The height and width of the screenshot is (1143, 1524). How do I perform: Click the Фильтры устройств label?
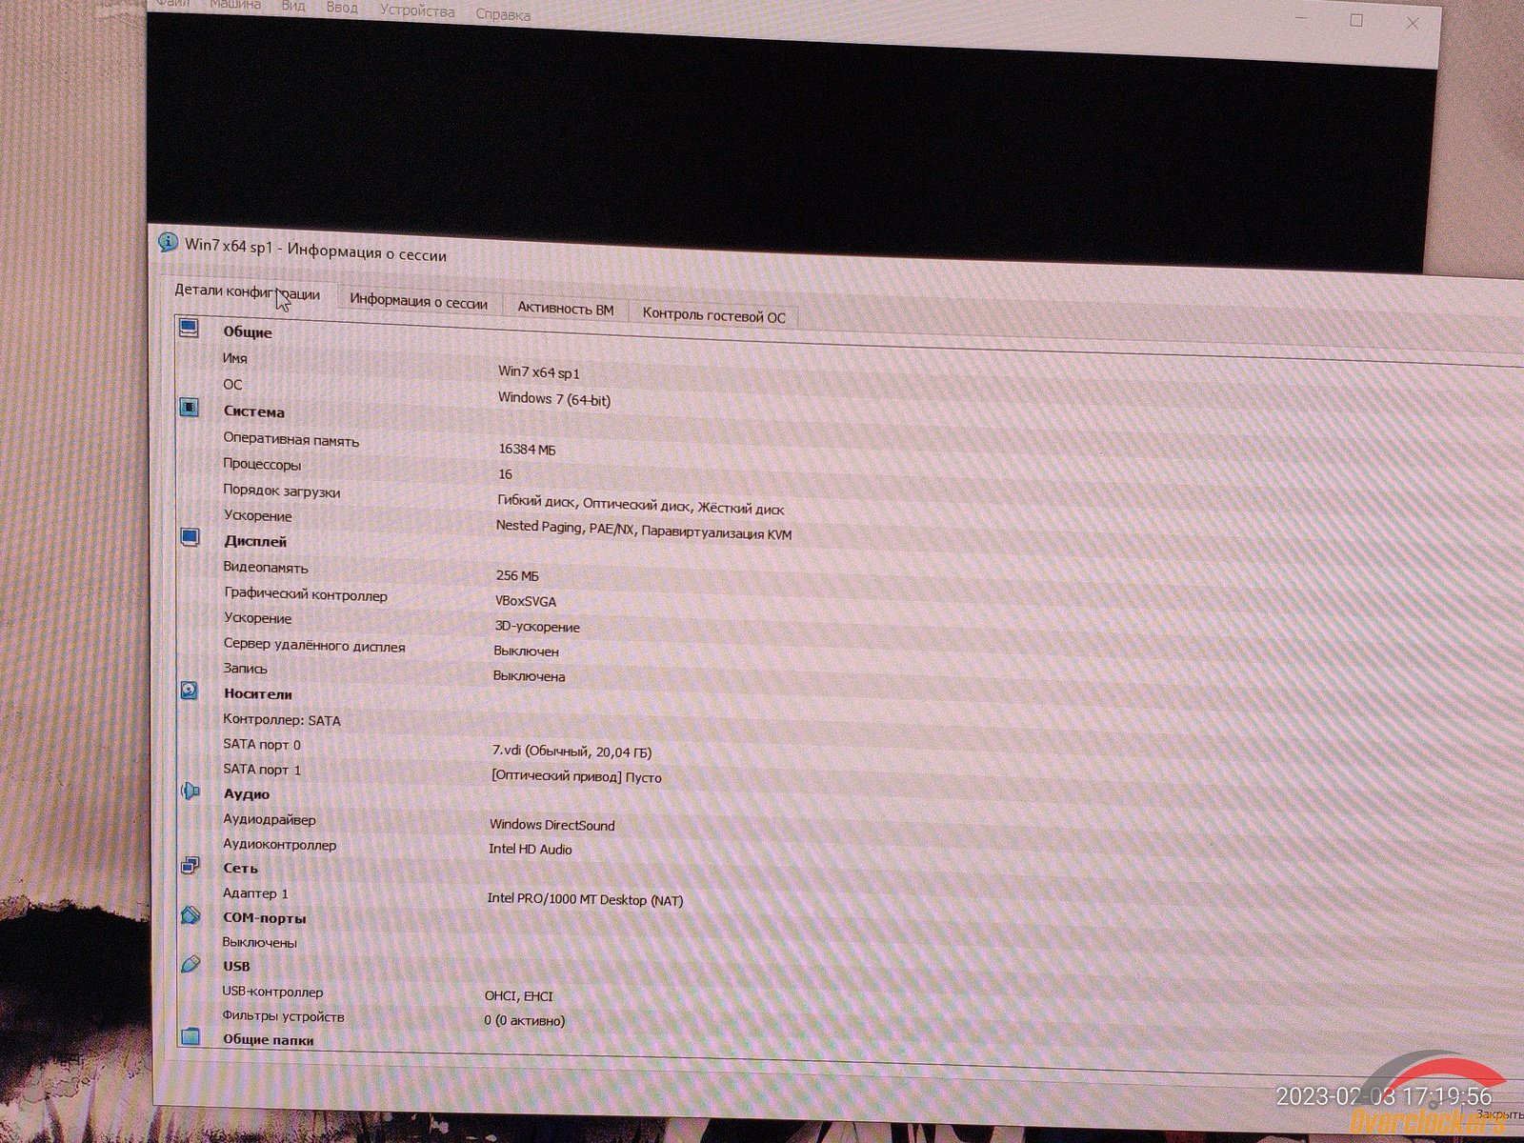coord(284,1016)
